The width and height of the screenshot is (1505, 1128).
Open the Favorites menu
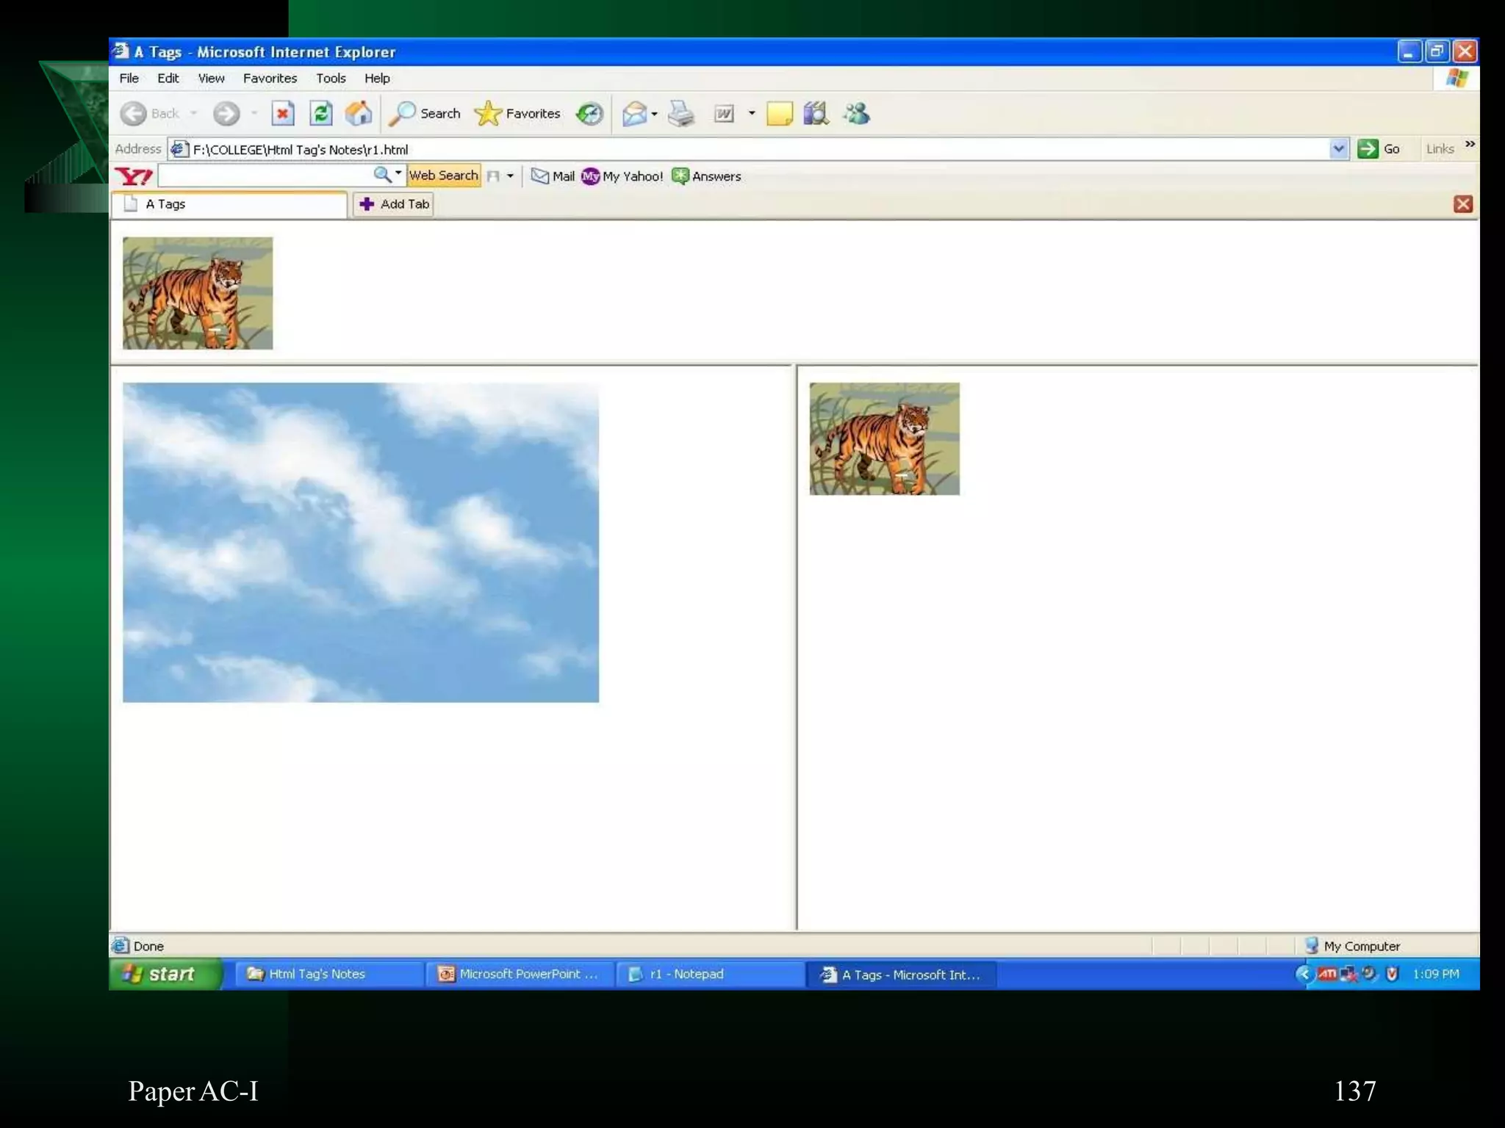270,79
